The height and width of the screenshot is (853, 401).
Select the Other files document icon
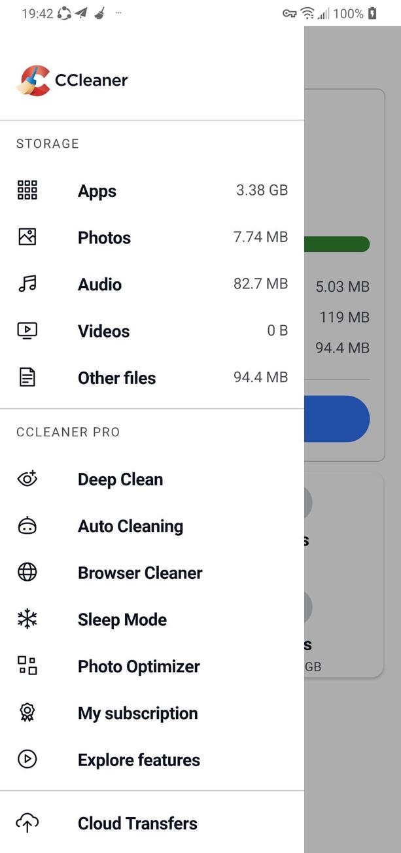[26, 377]
